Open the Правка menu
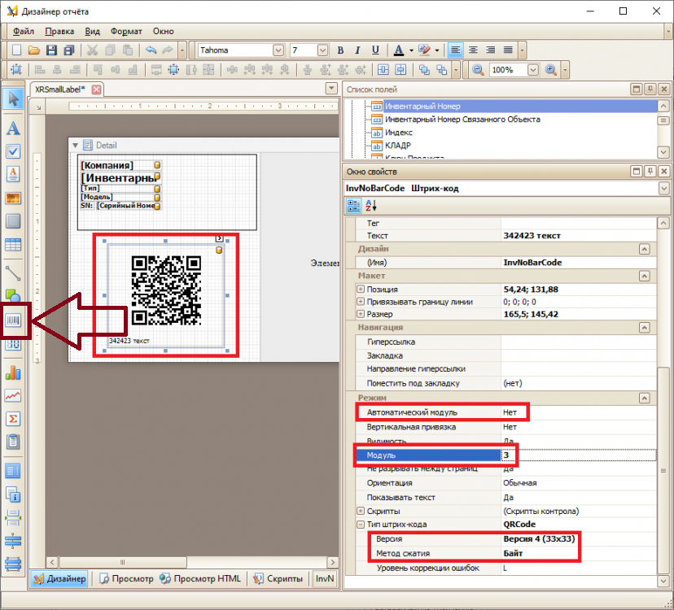Screen dimensions: 674x610 coord(59,32)
